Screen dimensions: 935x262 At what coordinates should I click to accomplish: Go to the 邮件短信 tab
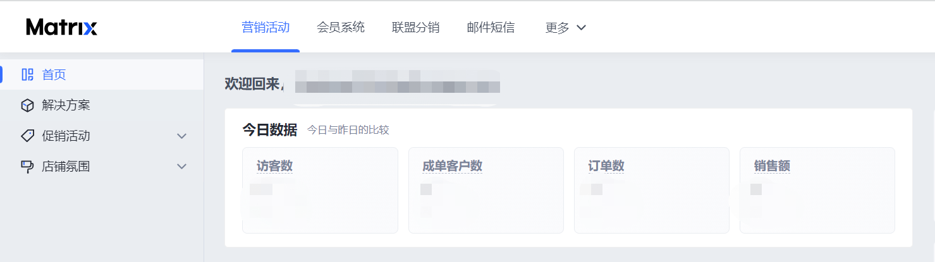point(491,27)
